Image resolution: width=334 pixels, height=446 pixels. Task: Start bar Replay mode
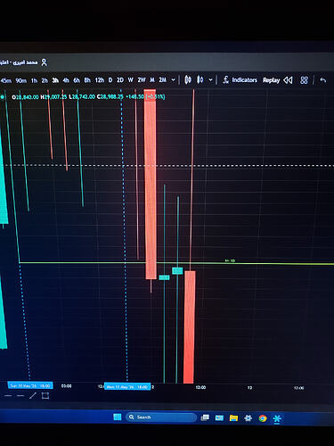271,80
